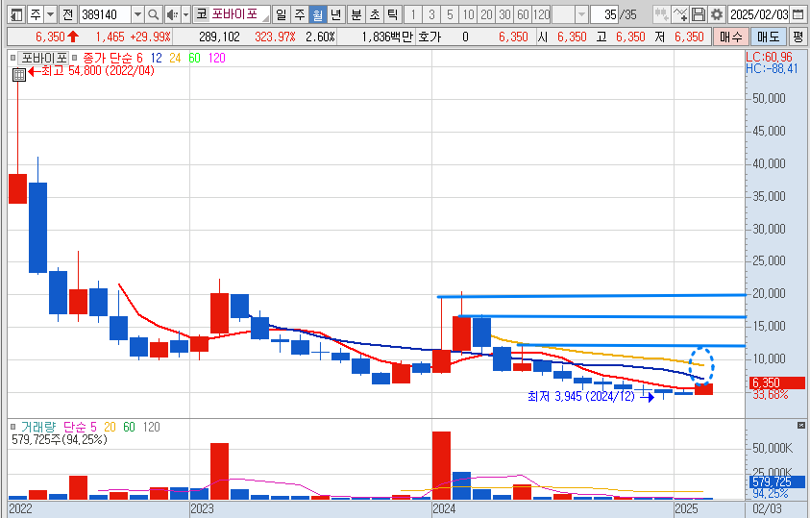Click the date field 2025/02/03
810x518 pixels.
coord(760,14)
